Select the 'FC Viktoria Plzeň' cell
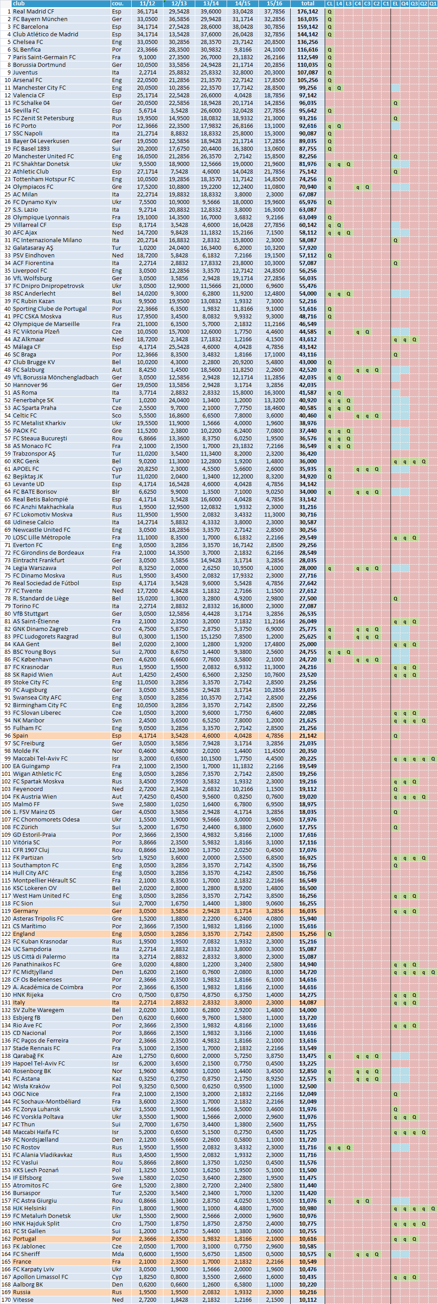The image size is (438, 1304). (x=61, y=331)
